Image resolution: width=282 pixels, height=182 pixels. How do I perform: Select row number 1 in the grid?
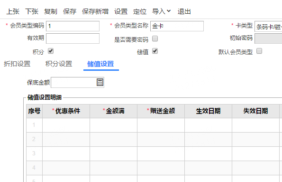coord(34,125)
